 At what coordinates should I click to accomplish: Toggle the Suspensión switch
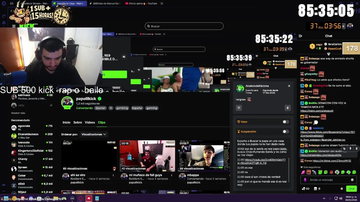[285, 132]
